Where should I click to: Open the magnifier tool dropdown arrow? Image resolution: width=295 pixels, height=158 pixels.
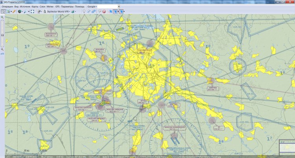point(29,12)
